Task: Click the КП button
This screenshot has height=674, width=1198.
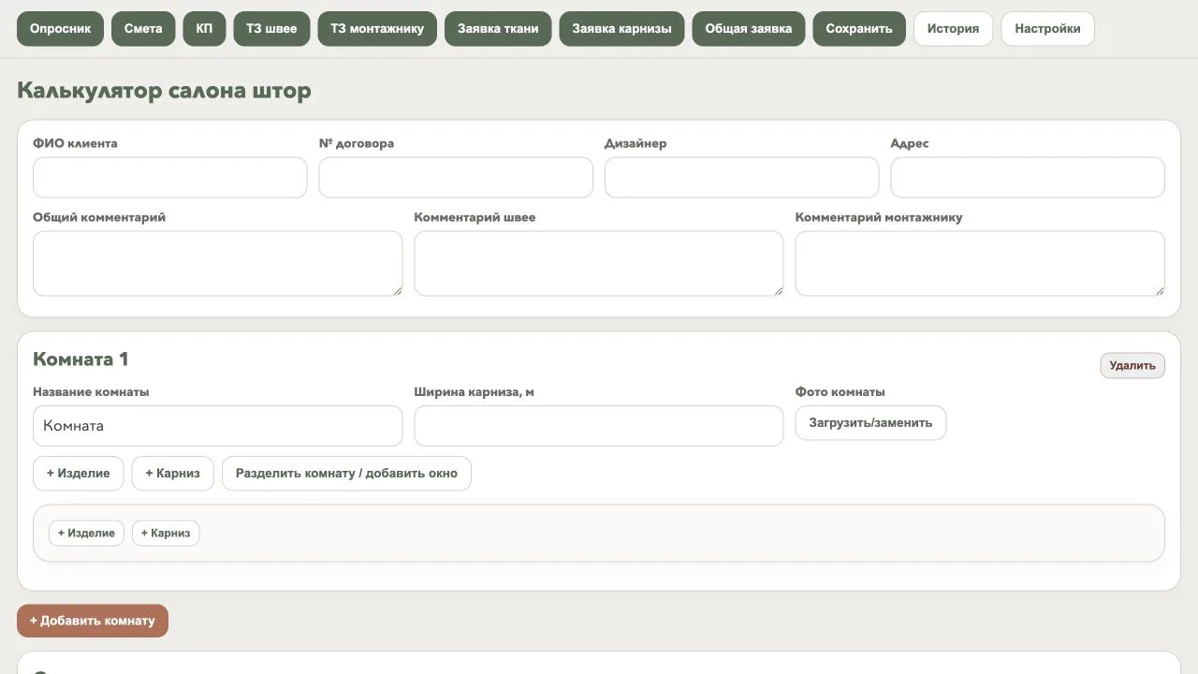Action: coord(204,28)
